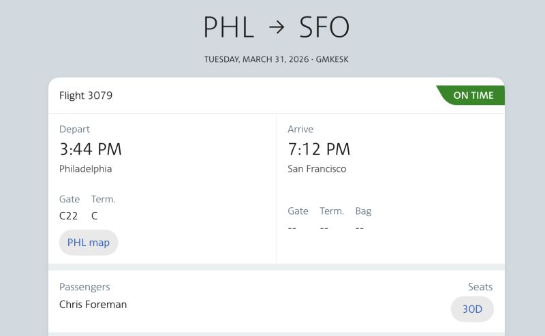Click the Arrive section label
Screen dimensions: 545x336
pos(300,129)
